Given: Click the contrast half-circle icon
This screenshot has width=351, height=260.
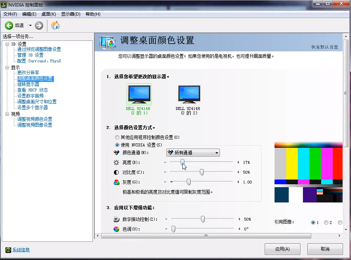Looking at the screenshot, I should click(117, 173).
